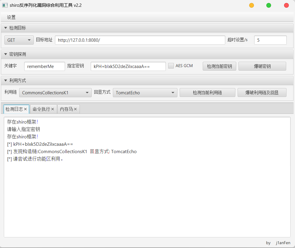Switch to the 内存马 tab

(x=67, y=109)
